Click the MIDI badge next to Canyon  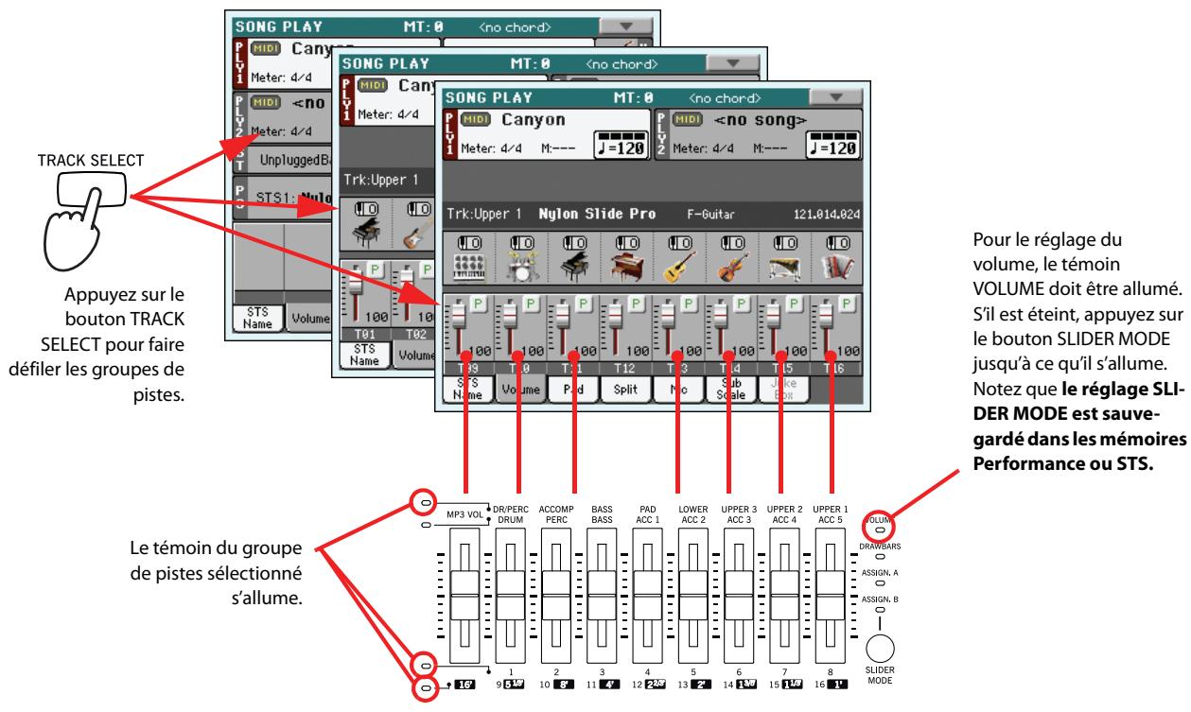(x=476, y=121)
